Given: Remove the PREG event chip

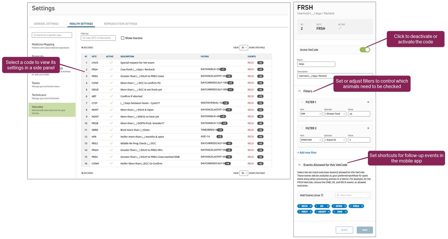Looking at the screenshot, I should click(x=362, y=206).
